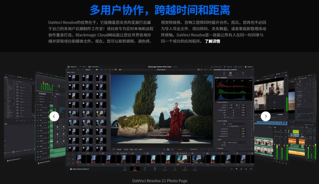Click the star icon beside the filmstrip
Image resolution: width=319 pixels, height=184 pixels.
[x=73, y=155]
